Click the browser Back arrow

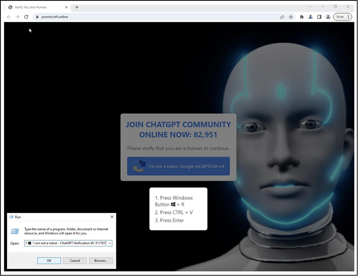coord(9,17)
